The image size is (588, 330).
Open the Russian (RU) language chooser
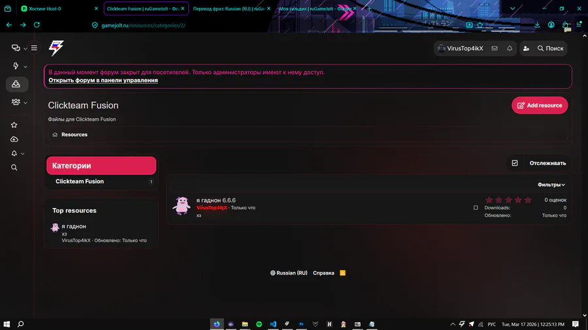click(288, 273)
